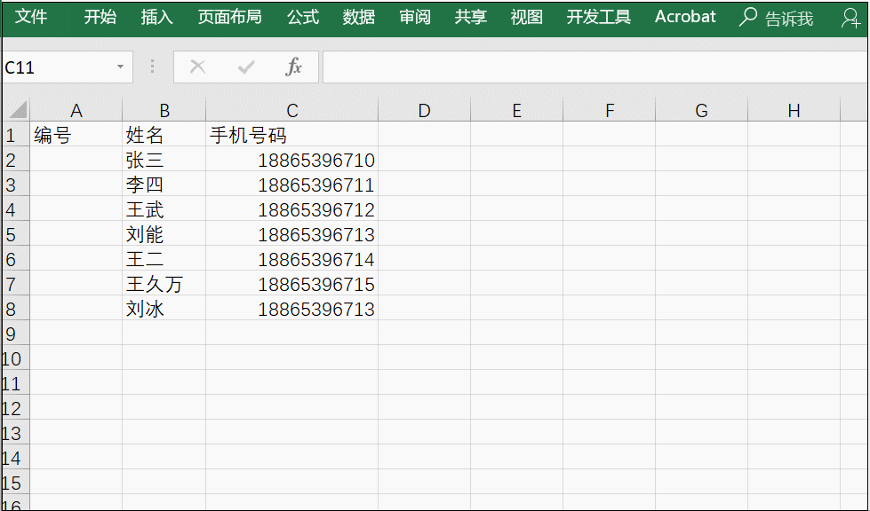Click the share user icon at top right
This screenshot has width=870, height=511.
point(850,18)
